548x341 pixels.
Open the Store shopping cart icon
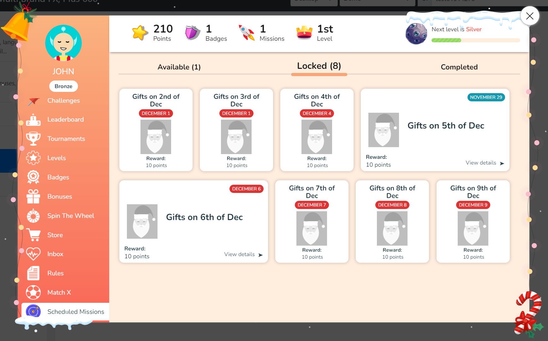(33, 235)
